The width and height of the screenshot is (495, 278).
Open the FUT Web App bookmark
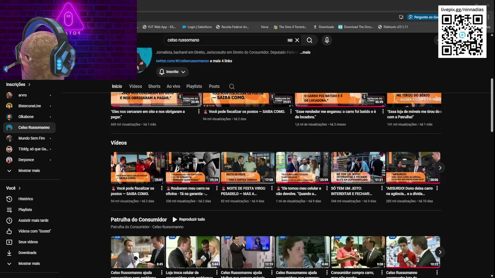click(159, 27)
